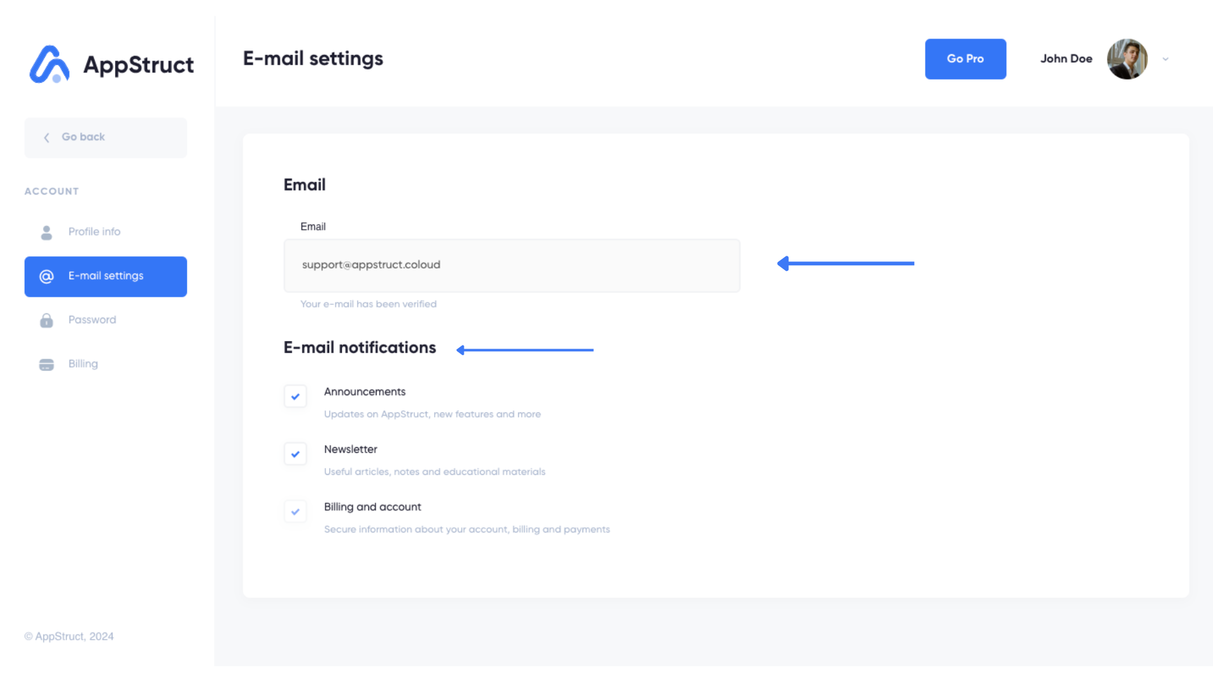
Task: Click the Announcements label
Action: [365, 392]
